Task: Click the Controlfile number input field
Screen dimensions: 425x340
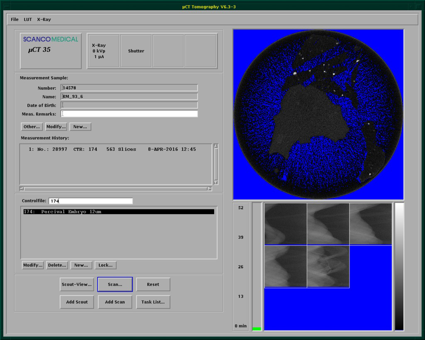Action: click(90, 201)
